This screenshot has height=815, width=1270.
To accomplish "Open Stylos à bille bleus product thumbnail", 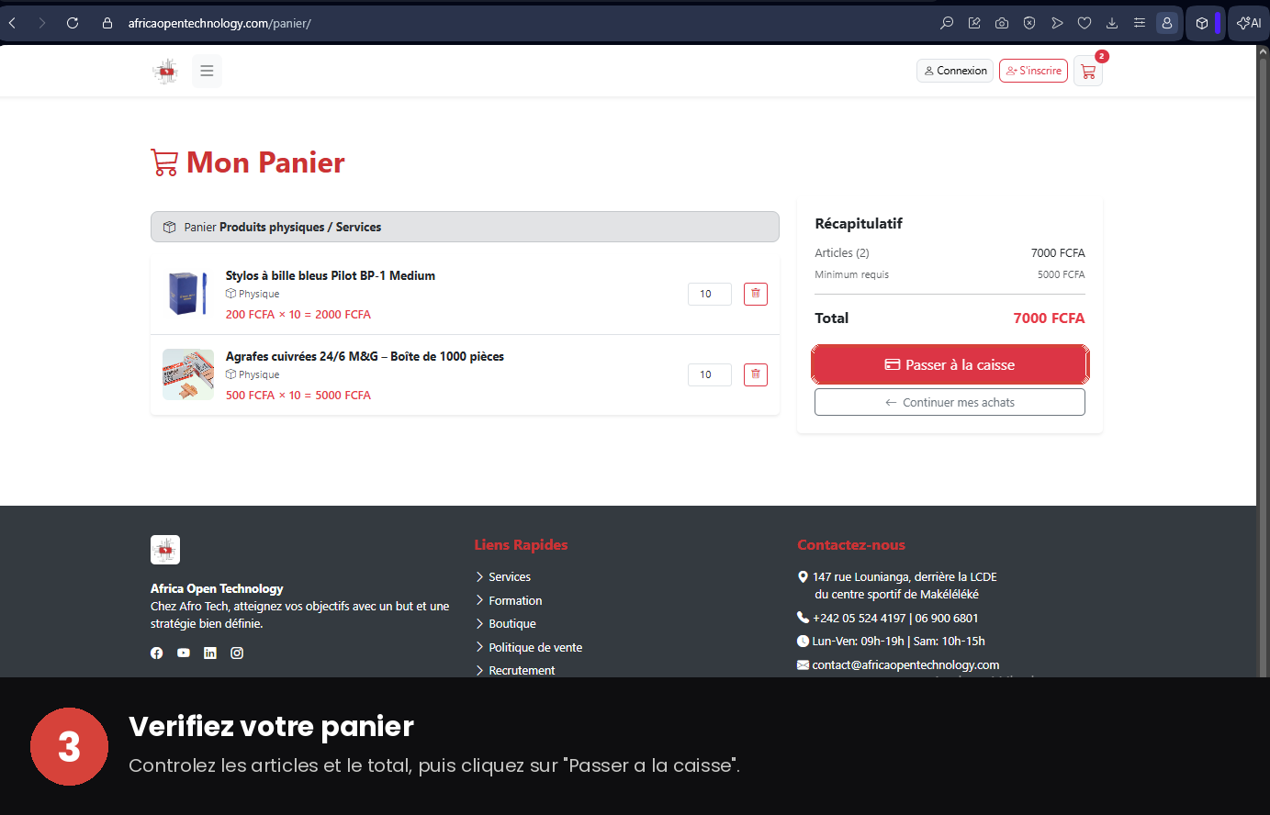I will click(188, 294).
